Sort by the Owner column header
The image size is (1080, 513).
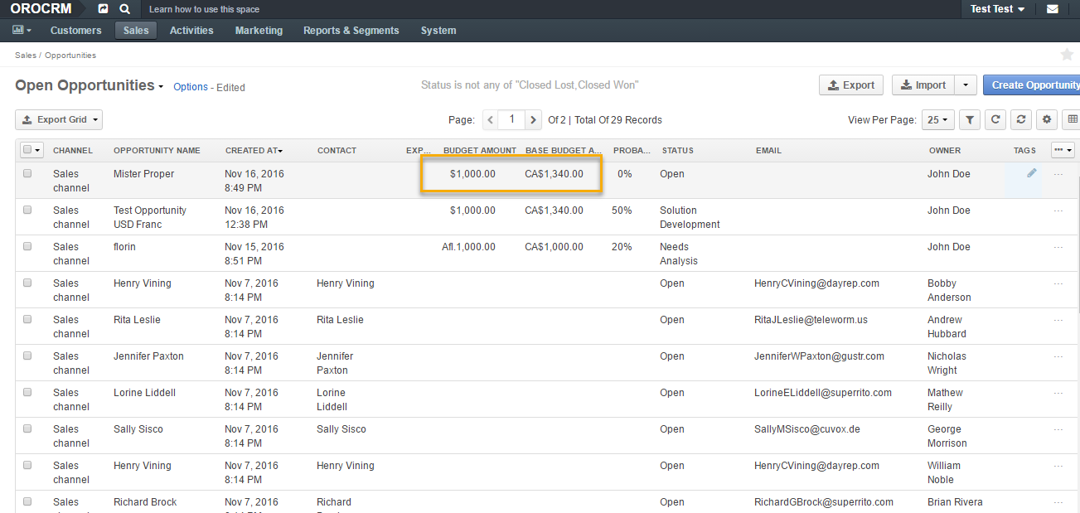pyautogui.click(x=945, y=151)
